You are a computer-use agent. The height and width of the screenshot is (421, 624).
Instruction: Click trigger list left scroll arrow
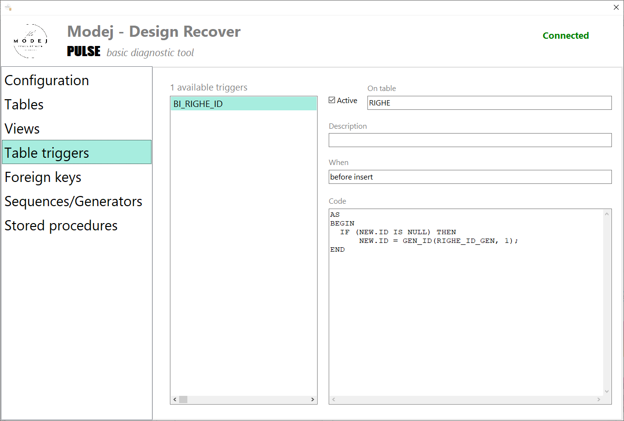click(175, 400)
